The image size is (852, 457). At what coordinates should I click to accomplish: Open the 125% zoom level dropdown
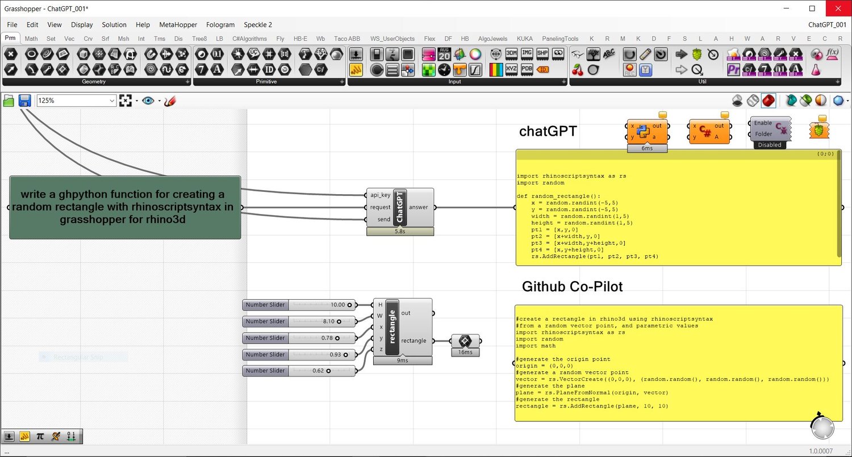click(x=111, y=100)
